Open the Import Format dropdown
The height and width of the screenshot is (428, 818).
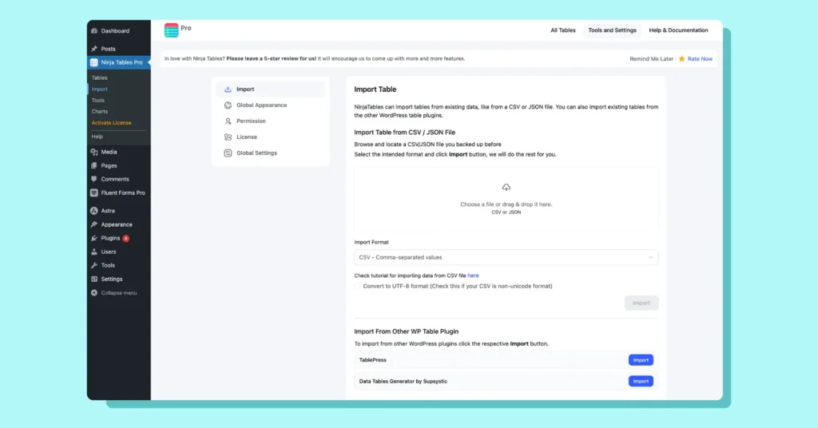506,257
